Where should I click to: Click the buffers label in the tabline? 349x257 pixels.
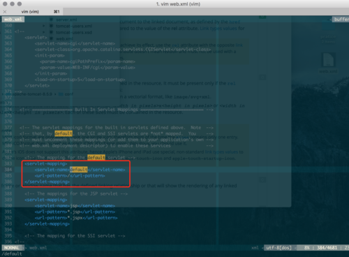[x=341, y=20]
